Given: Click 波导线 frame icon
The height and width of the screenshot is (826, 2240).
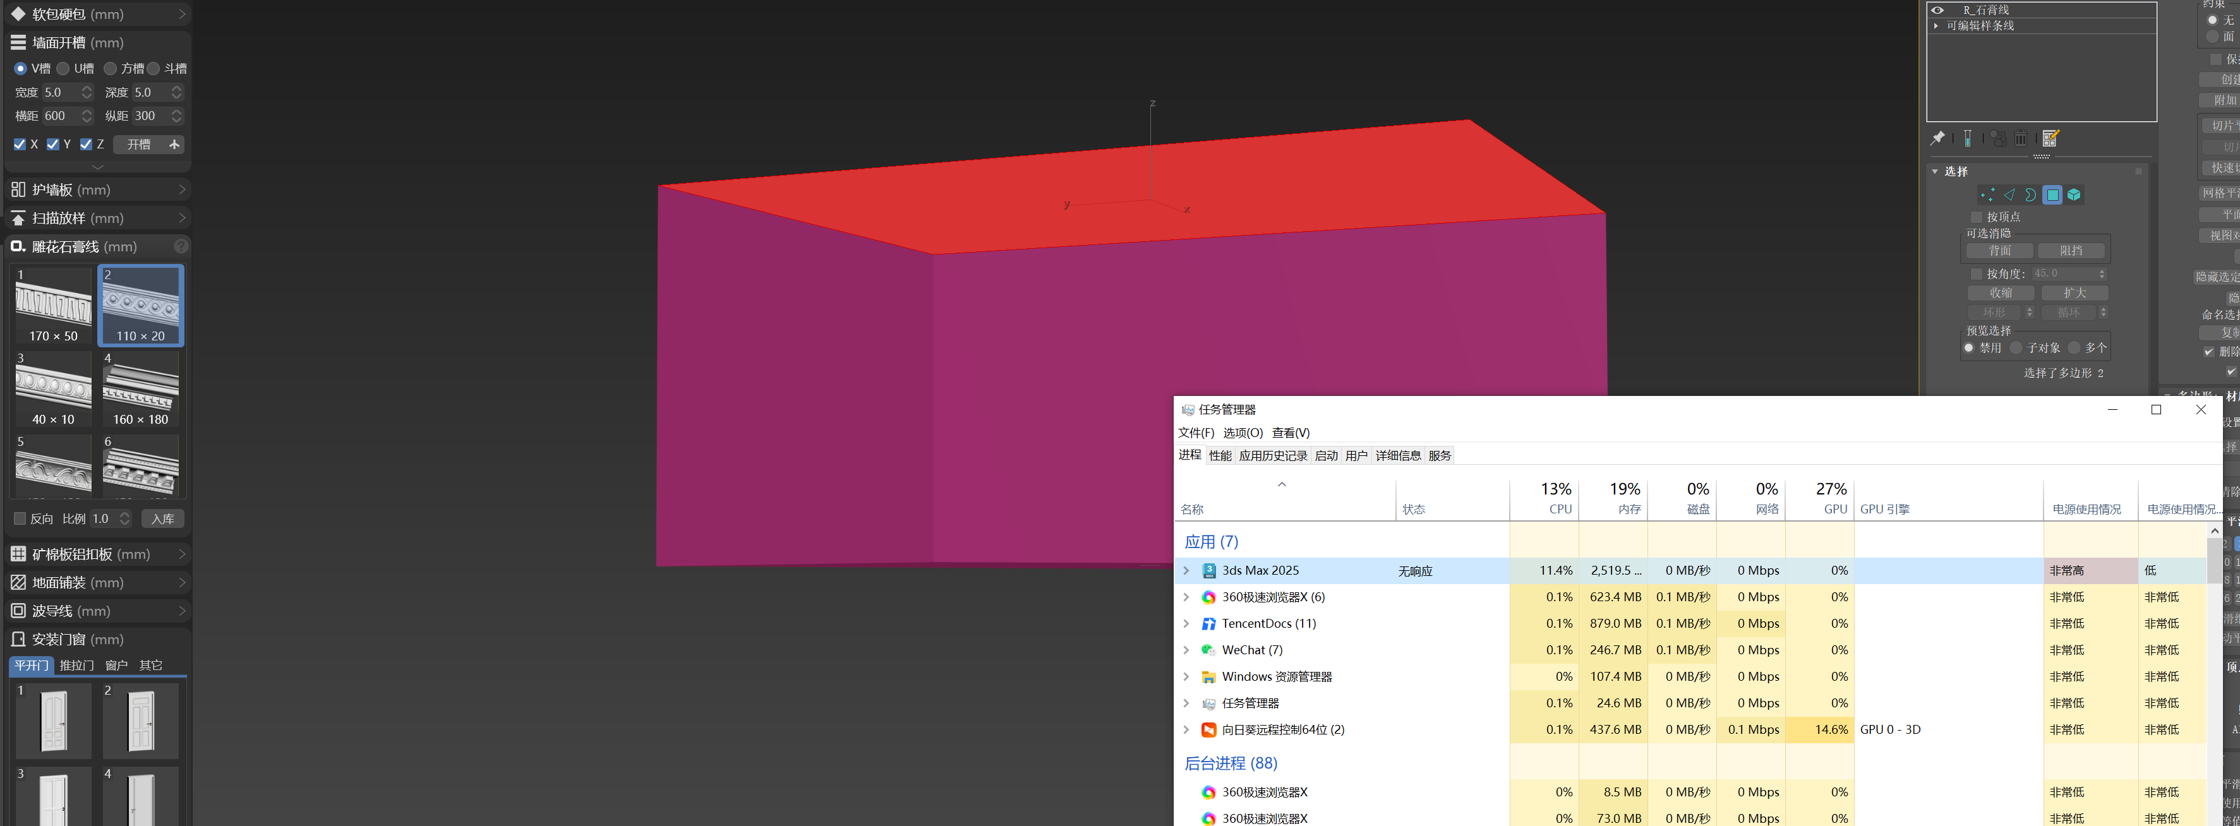Looking at the screenshot, I should (x=18, y=611).
